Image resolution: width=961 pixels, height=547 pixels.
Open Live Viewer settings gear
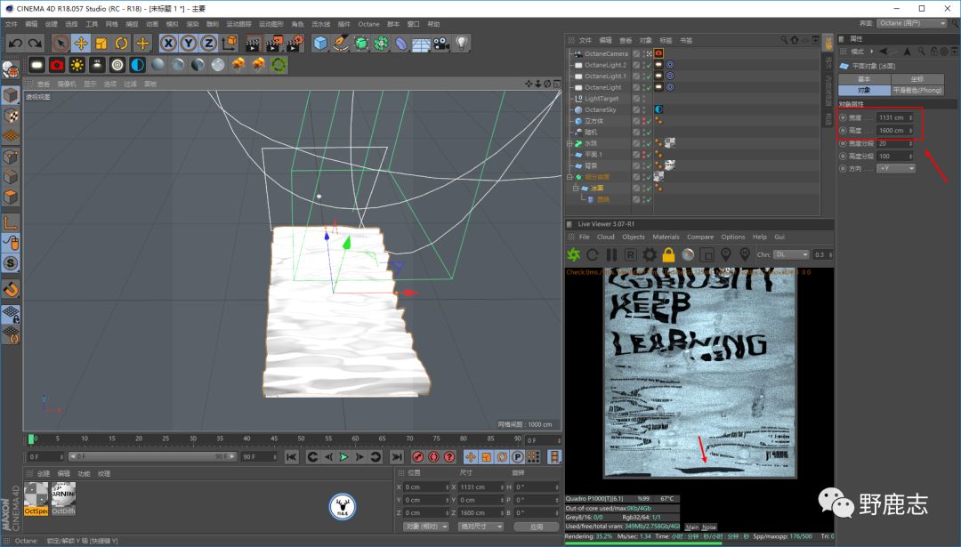pyautogui.click(x=650, y=254)
